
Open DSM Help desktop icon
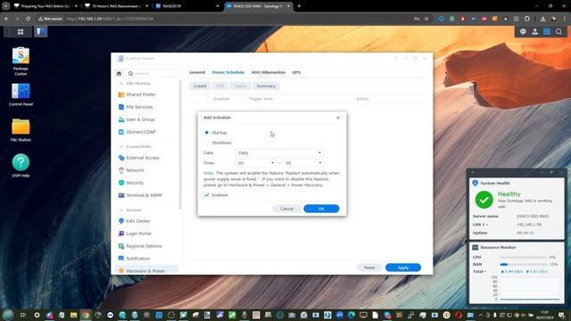tap(21, 166)
